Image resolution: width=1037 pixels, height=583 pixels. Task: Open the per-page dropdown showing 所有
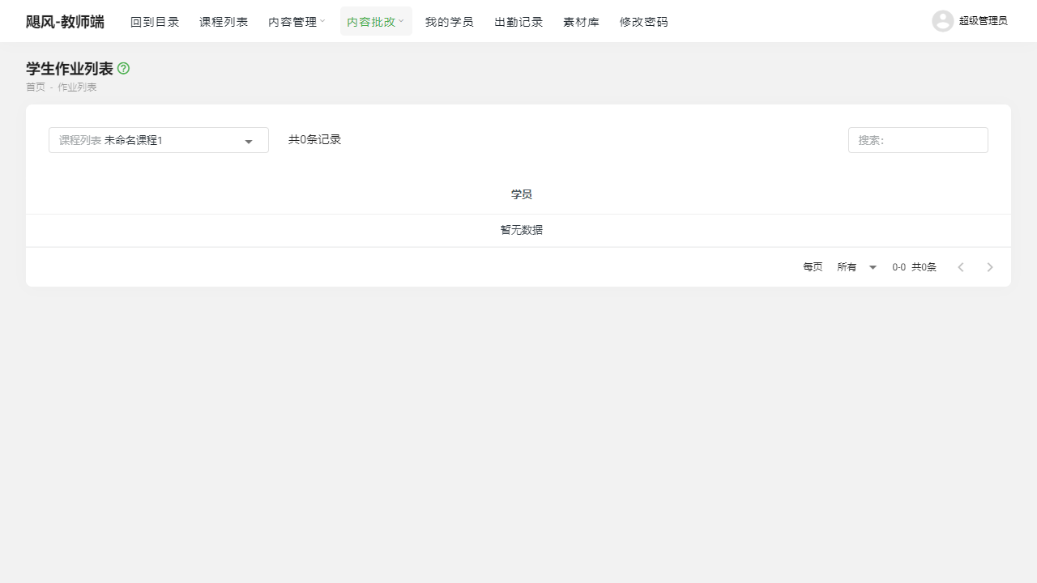[856, 266]
